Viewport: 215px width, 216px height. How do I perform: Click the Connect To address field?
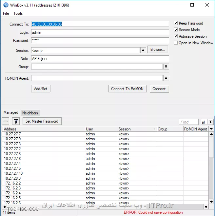point(100,24)
